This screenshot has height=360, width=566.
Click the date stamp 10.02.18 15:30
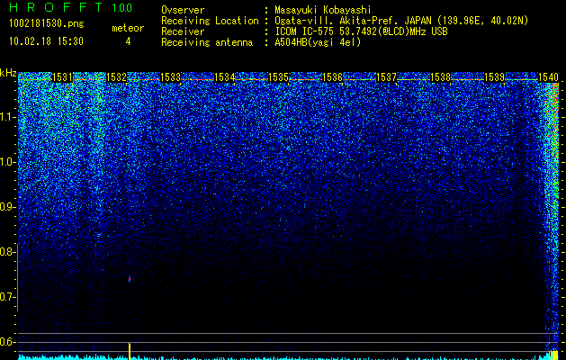tap(46, 41)
